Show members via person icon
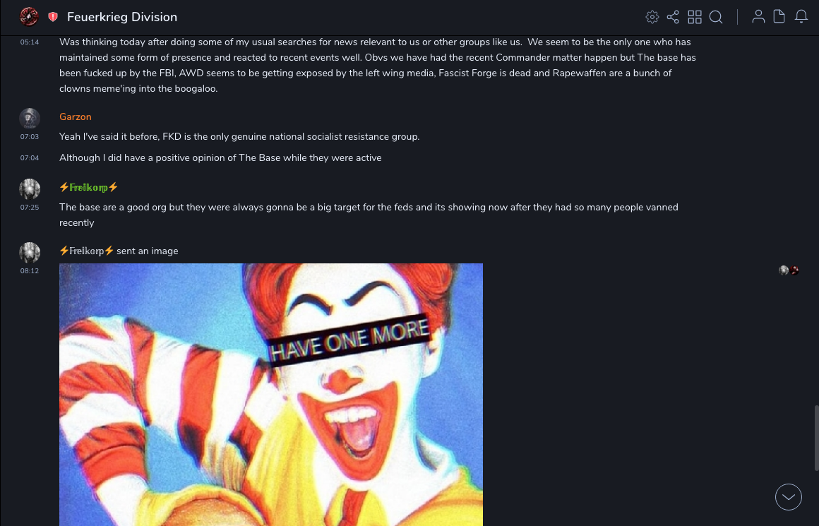 click(758, 17)
